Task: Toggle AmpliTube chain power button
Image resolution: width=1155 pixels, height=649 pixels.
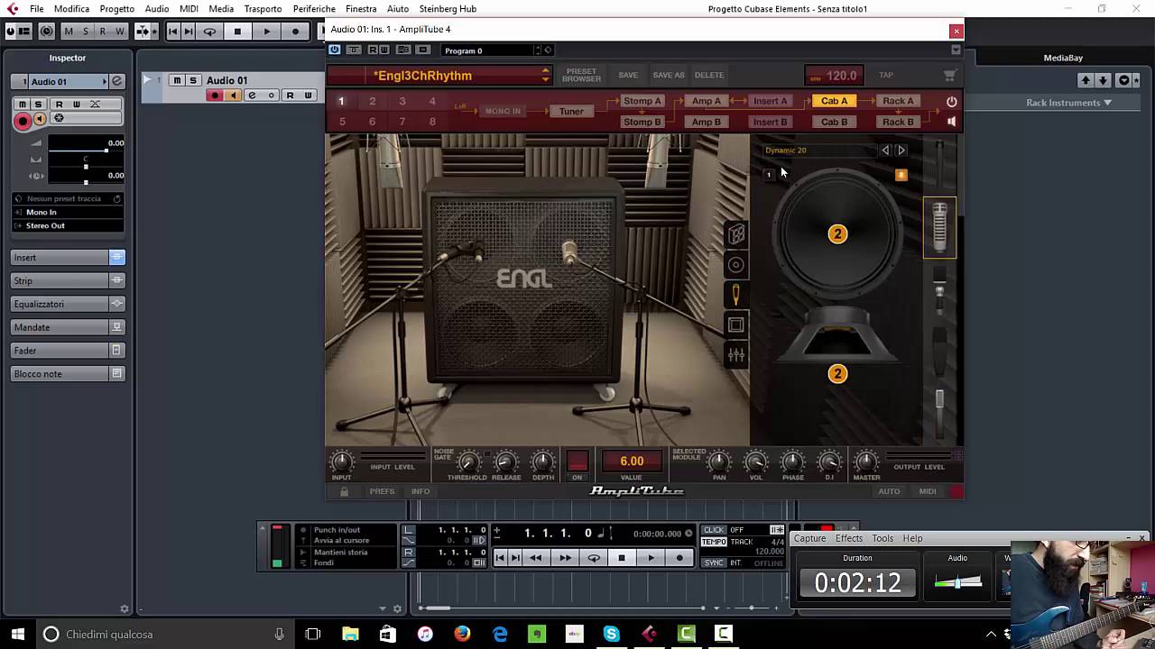Action: 951,102
